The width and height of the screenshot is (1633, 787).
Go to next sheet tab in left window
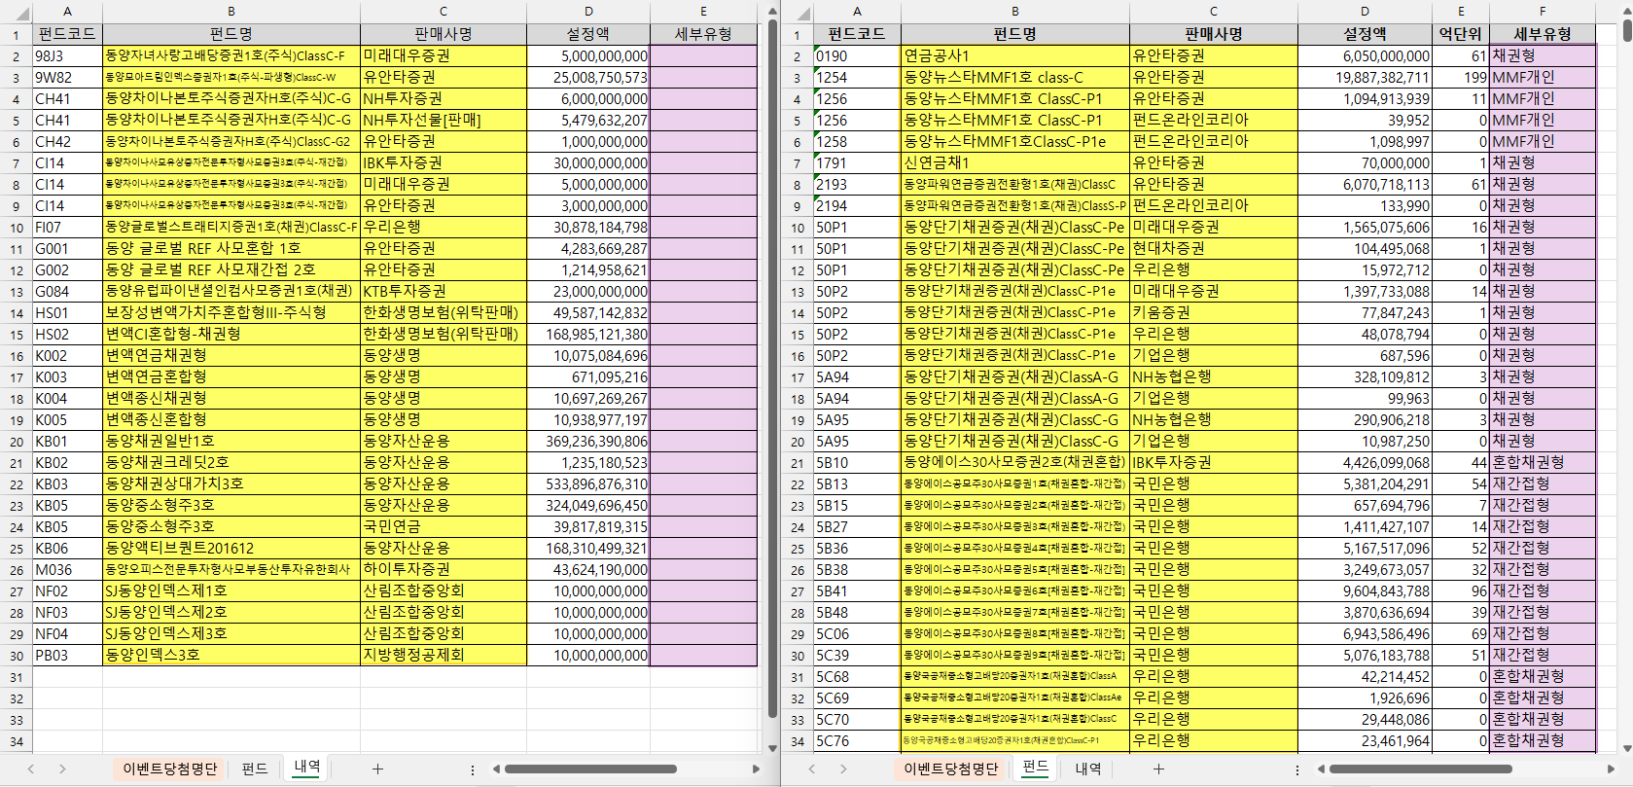point(62,769)
